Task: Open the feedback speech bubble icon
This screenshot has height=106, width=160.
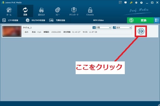Action: 125,3
